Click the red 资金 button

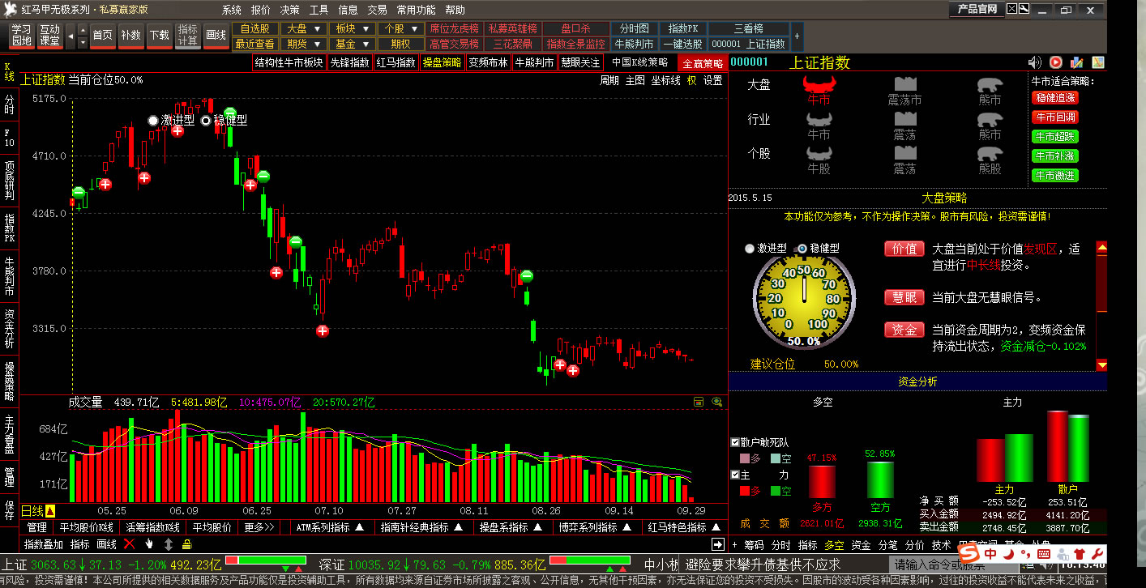click(x=904, y=330)
